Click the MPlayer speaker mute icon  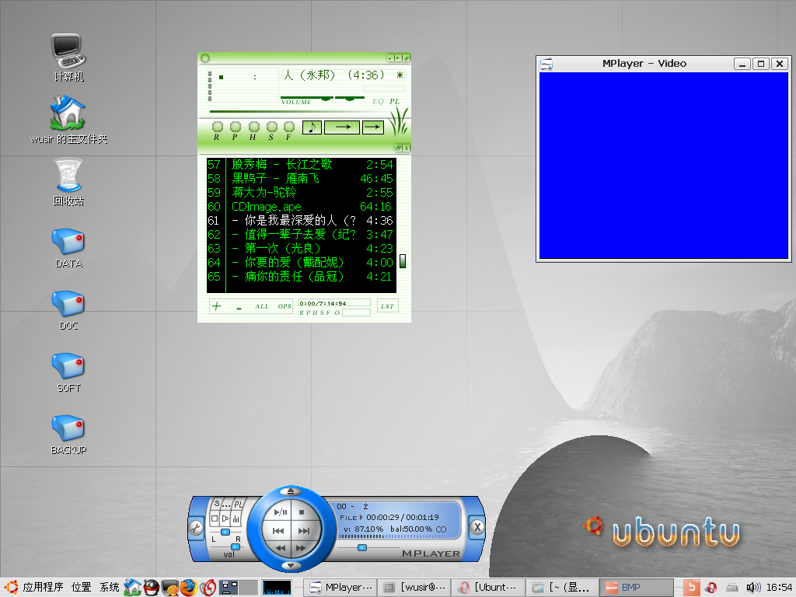click(x=225, y=518)
